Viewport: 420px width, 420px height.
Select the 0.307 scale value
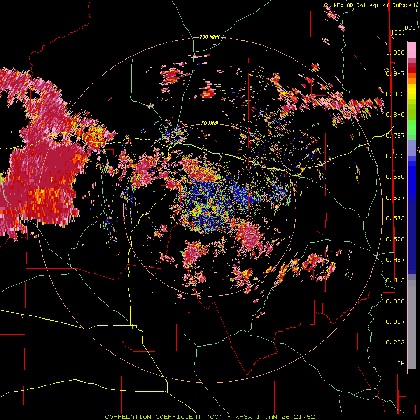(395, 322)
